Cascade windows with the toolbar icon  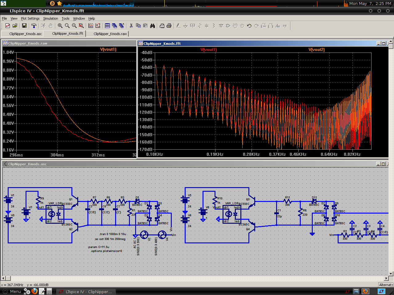coord(115,26)
